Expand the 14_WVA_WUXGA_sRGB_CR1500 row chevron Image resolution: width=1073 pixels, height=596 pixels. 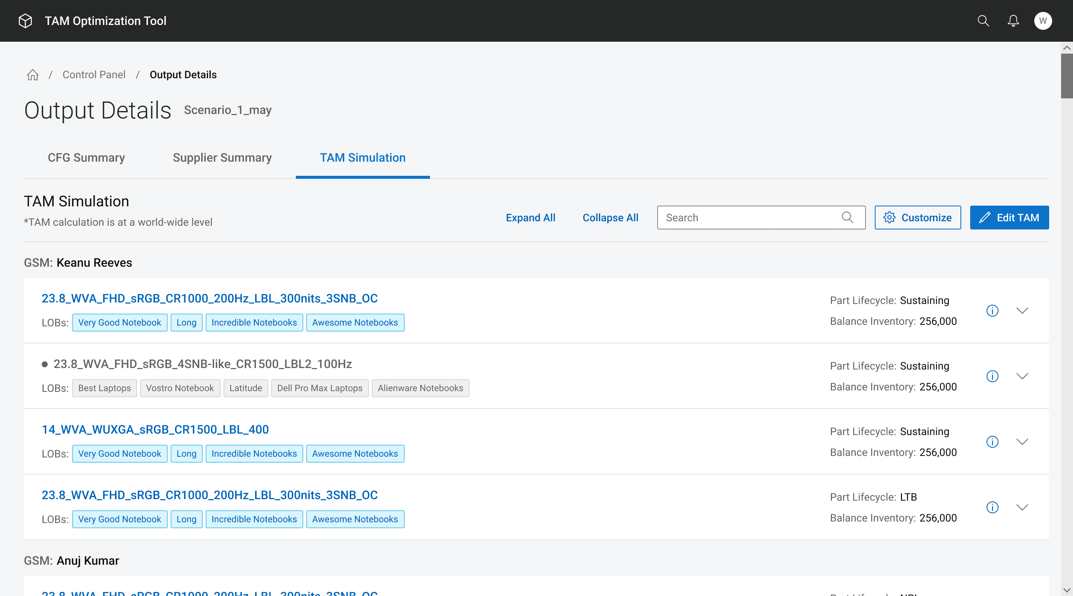coord(1022,442)
